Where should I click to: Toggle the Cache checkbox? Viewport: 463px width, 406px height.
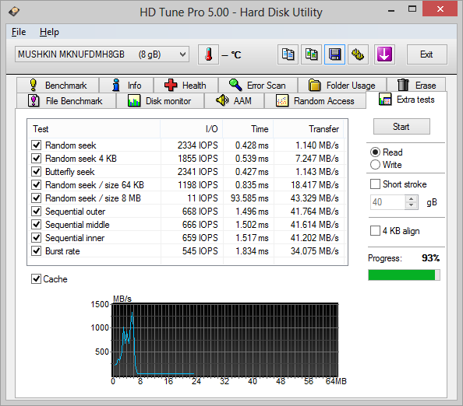(x=36, y=278)
